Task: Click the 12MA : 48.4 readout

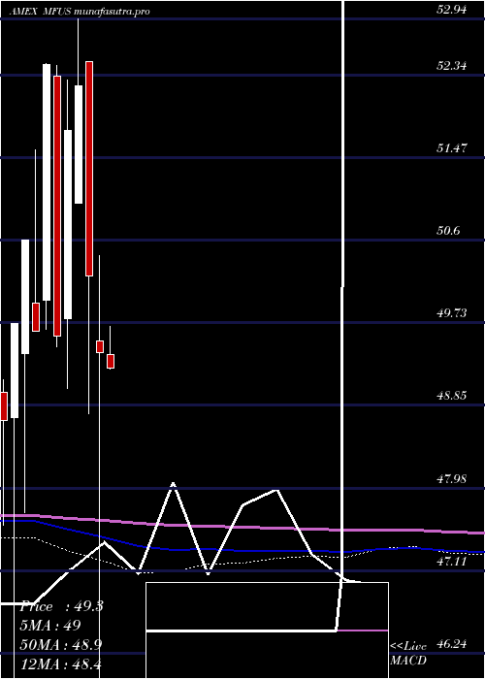Action: (60, 663)
